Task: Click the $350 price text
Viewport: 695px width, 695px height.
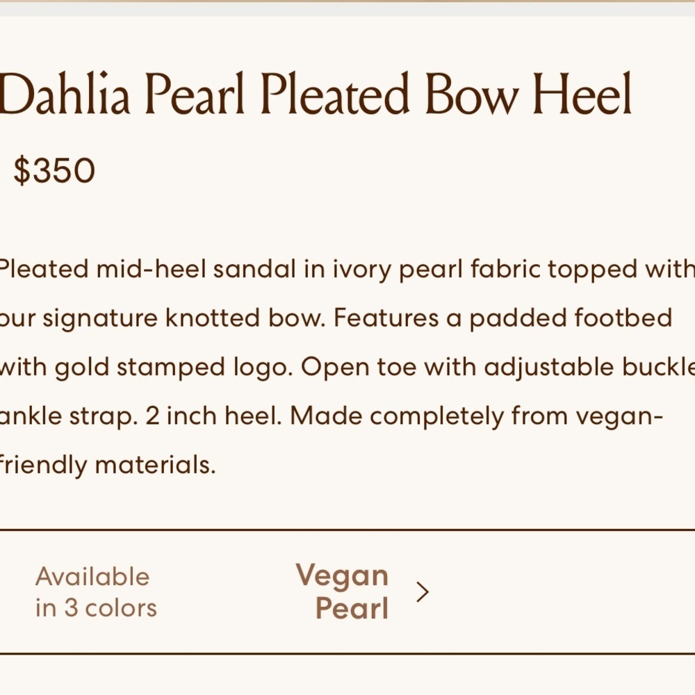Action: tap(54, 170)
